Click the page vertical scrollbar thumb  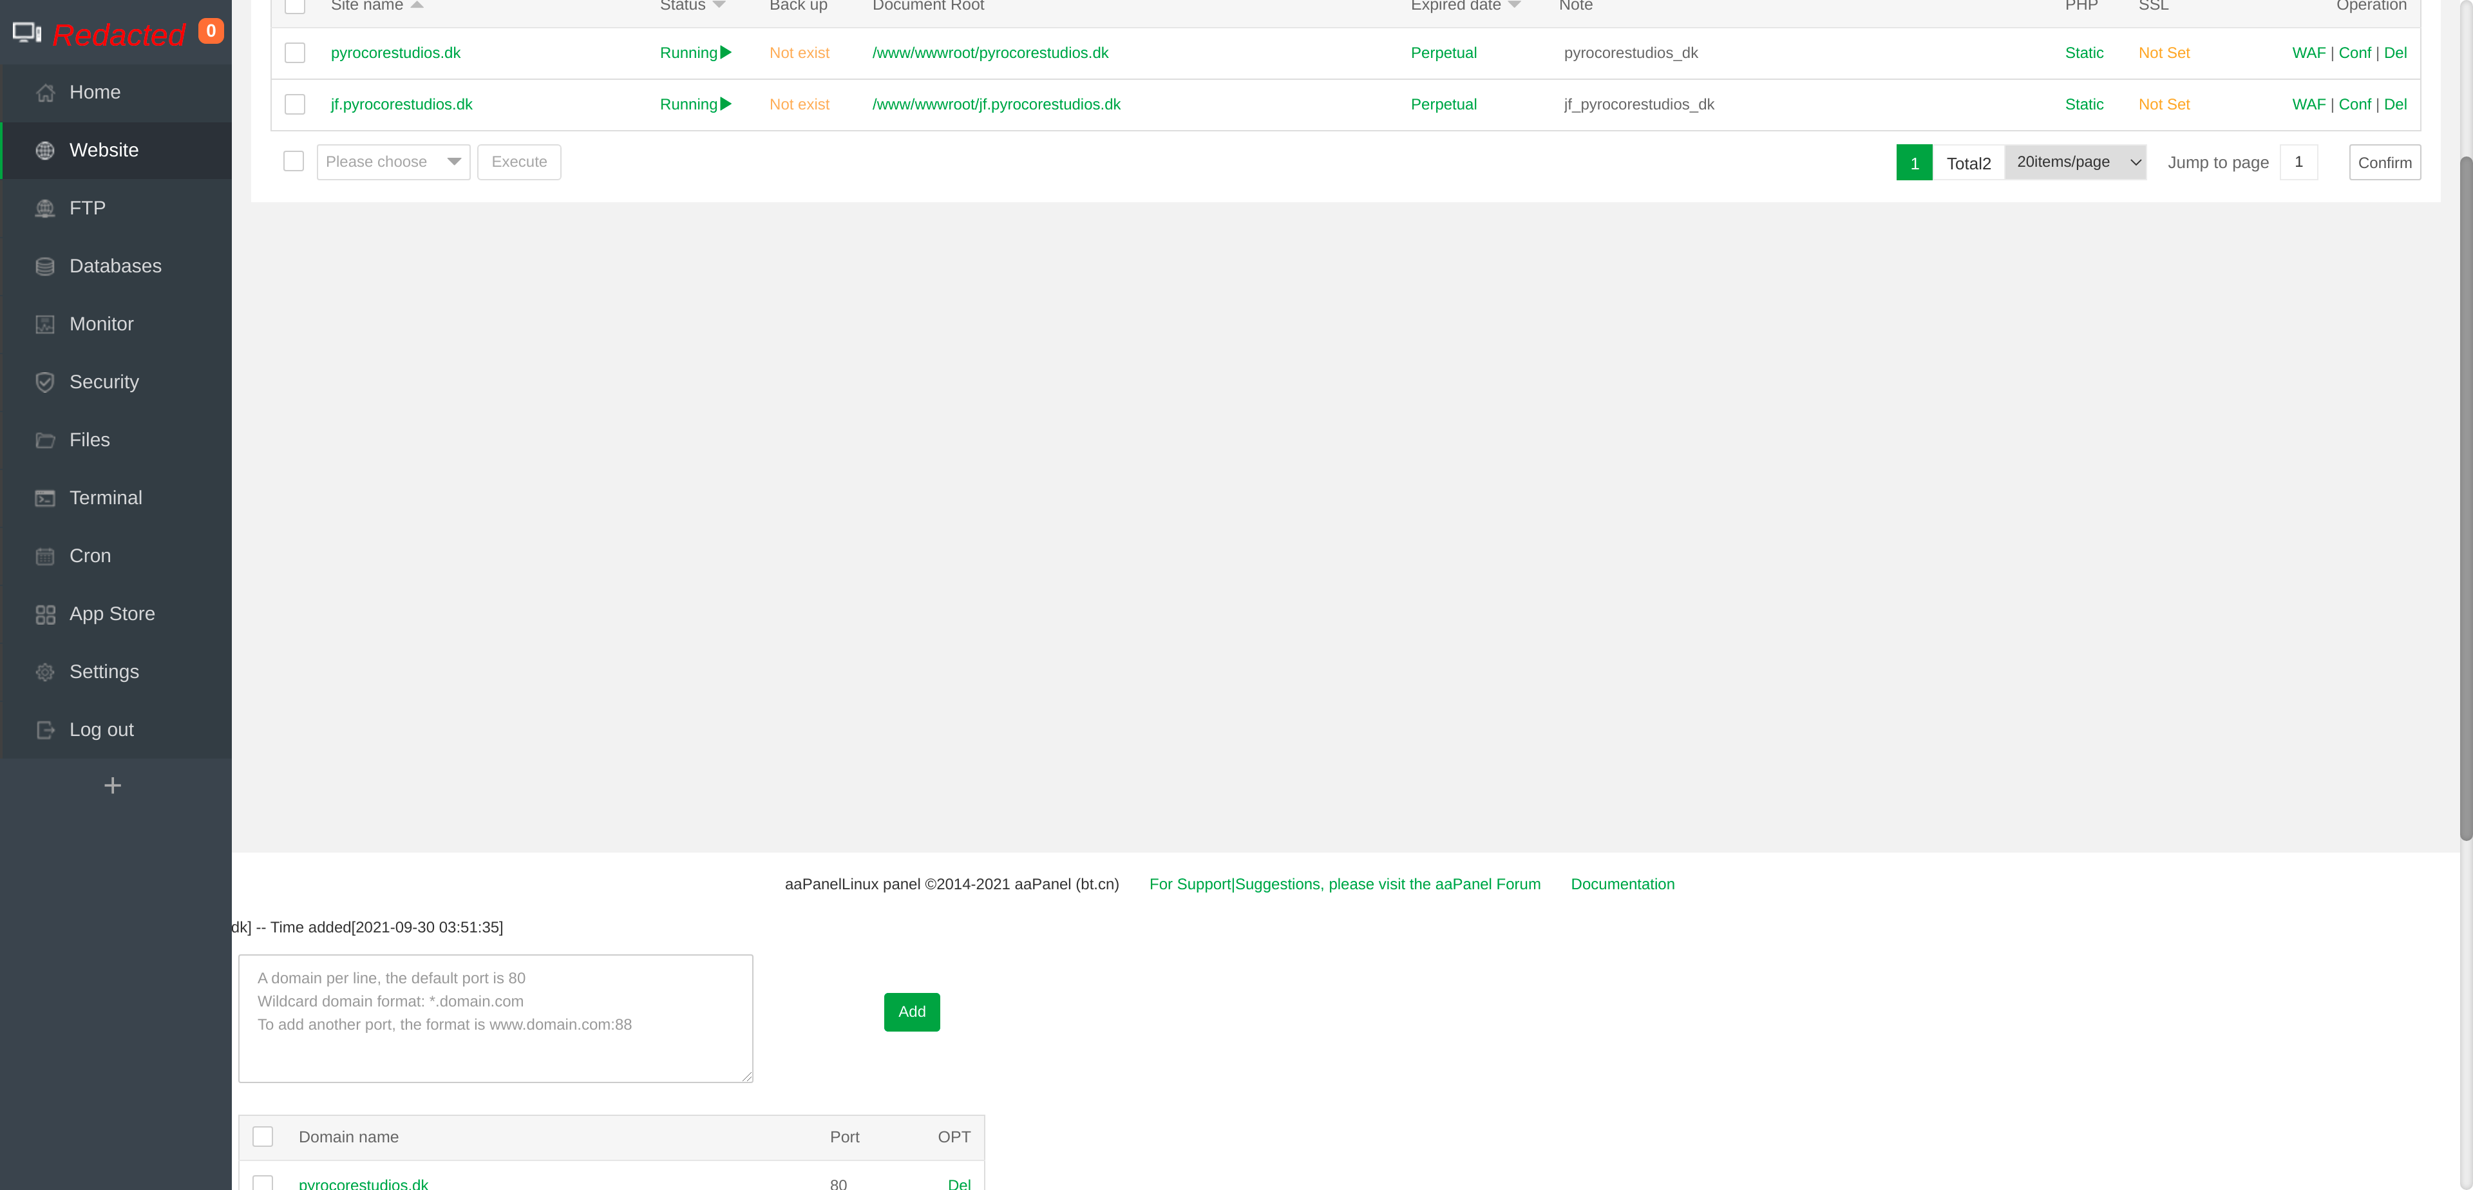[2465, 499]
